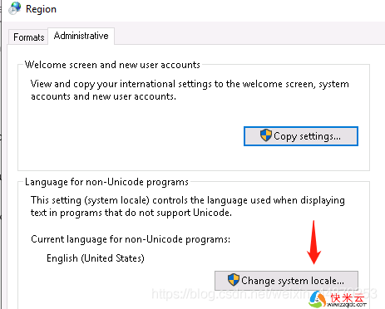The width and height of the screenshot is (385, 309).
Task: Click 'Language for non-Unicode programs' heading
Action: pyautogui.click(x=106, y=182)
